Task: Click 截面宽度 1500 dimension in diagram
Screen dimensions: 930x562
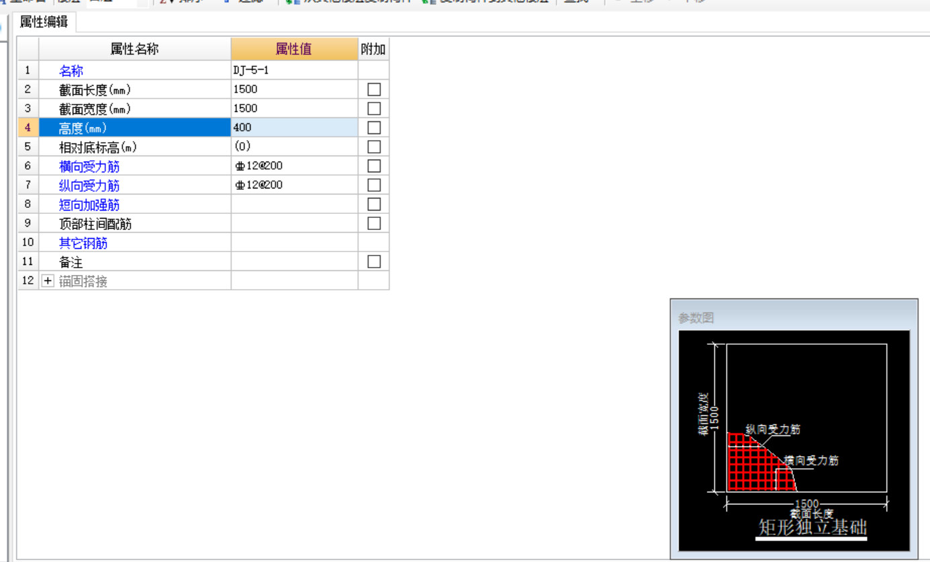Action: (709, 413)
